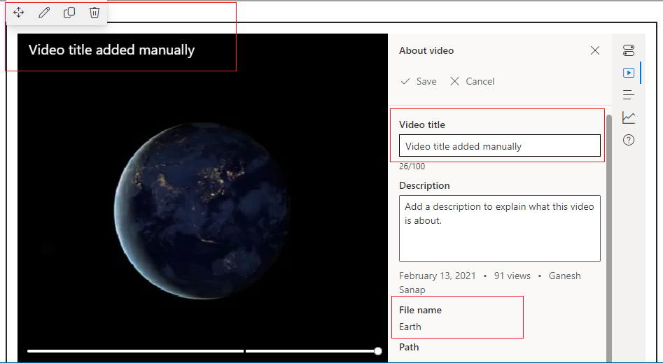Click the '26/100' character counter
This screenshot has width=663, height=363.
(x=412, y=166)
